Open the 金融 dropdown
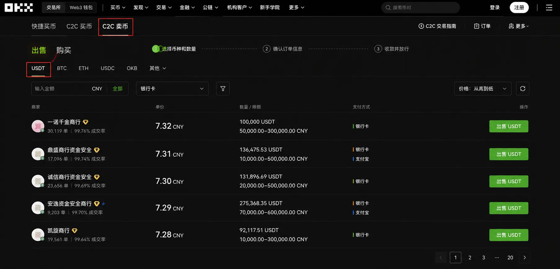This screenshot has width=560, height=269. click(x=187, y=7)
